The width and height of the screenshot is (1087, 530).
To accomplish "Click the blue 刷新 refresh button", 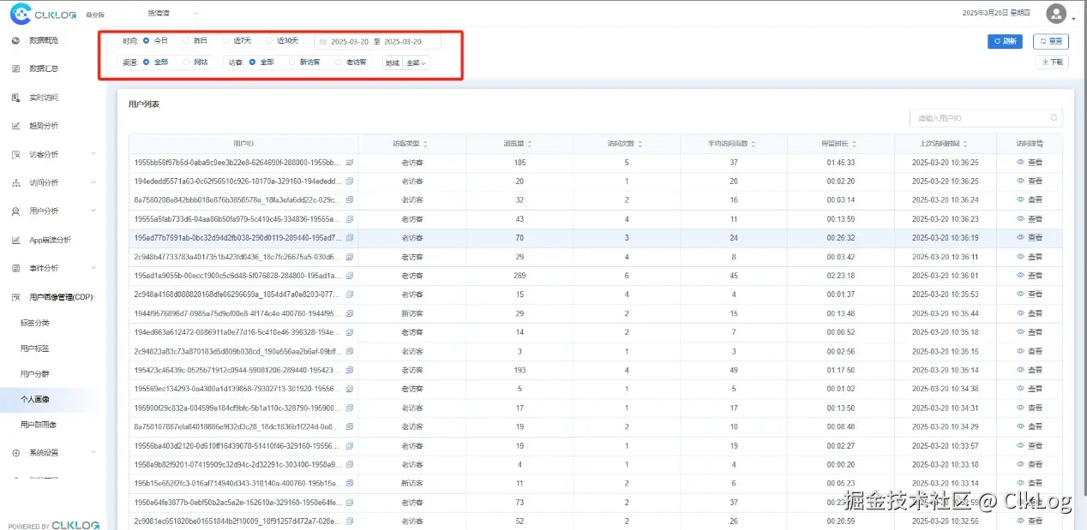I will 1006,41.
